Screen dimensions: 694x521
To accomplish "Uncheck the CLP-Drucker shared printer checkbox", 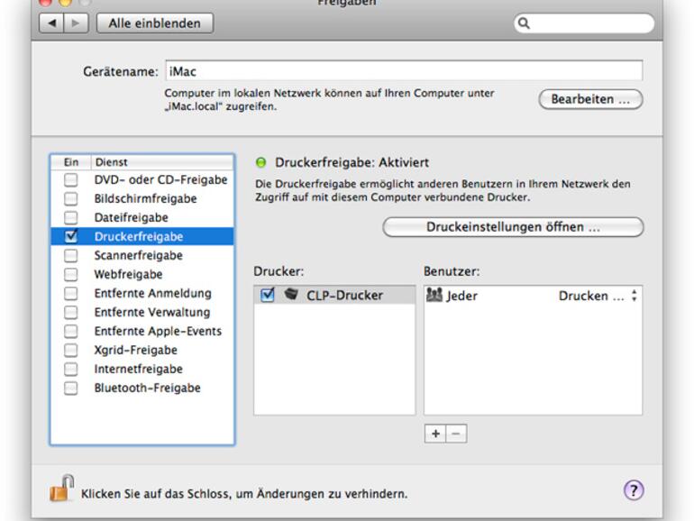I will (x=268, y=295).
